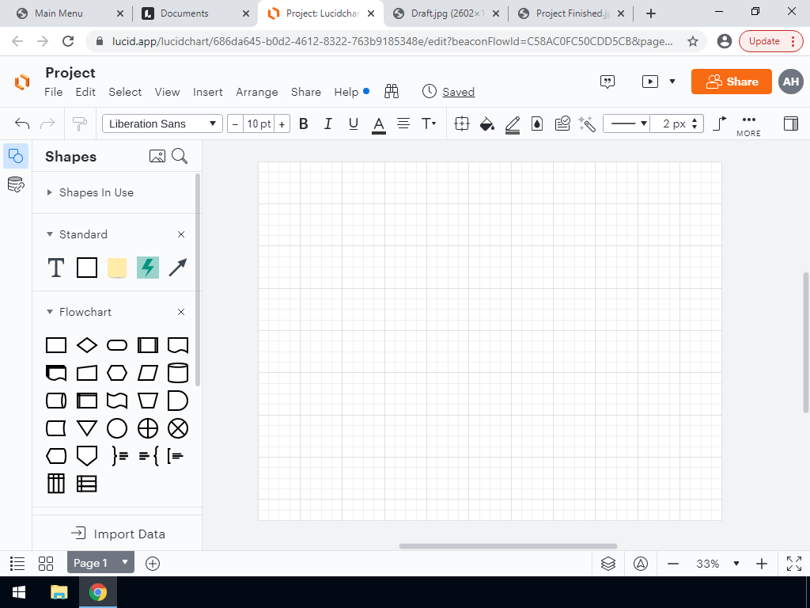Select the green lightning hotspot shape
This screenshot has height=608, width=810.
[x=148, y=268]
